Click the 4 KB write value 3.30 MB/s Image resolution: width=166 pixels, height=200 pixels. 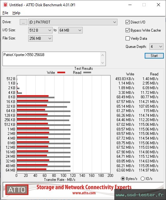126,92
